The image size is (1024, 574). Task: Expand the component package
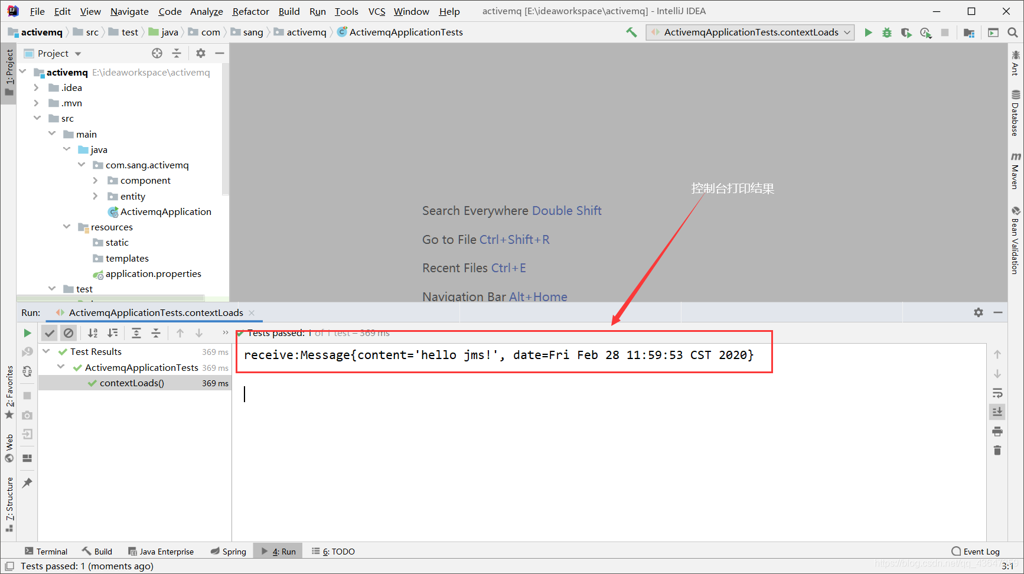[x=96, y=180]
